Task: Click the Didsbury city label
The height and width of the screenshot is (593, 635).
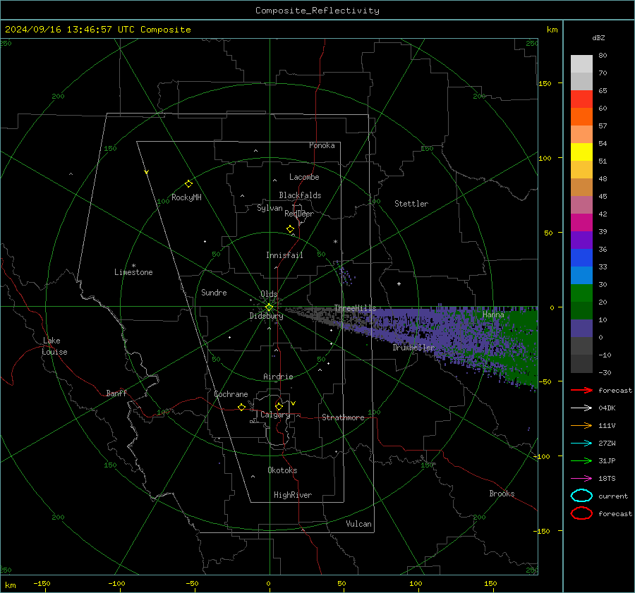Action: 266,316
